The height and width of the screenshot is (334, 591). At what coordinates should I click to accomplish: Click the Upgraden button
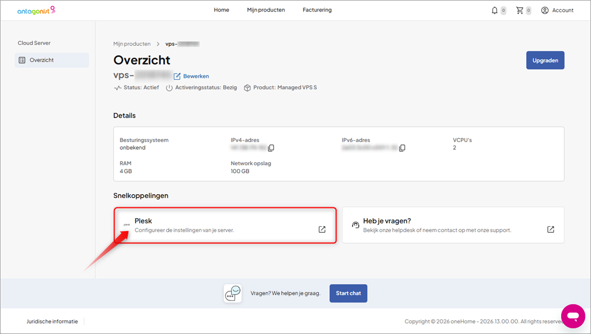coord(545,60)
